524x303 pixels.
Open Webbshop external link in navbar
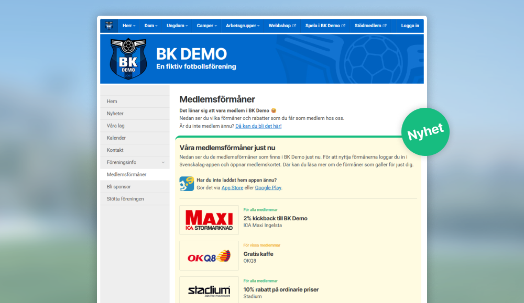tap(282, 26)
